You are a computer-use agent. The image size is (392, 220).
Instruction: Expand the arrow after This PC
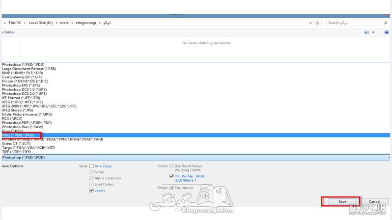pos(25,23)
